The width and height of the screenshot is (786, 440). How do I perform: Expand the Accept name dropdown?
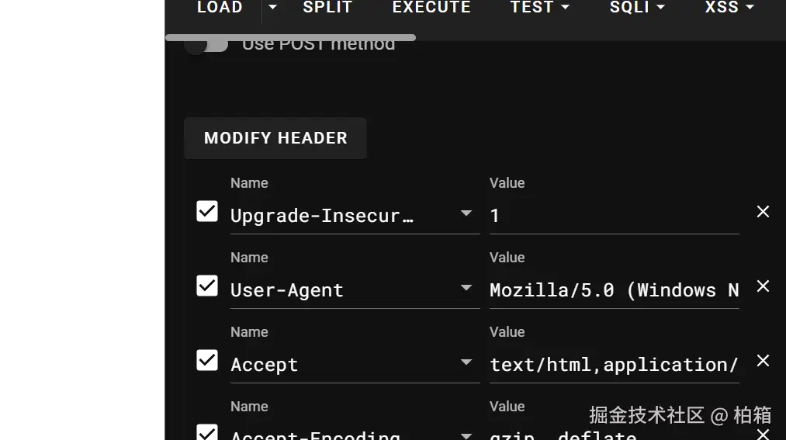[x=466, y=362]
